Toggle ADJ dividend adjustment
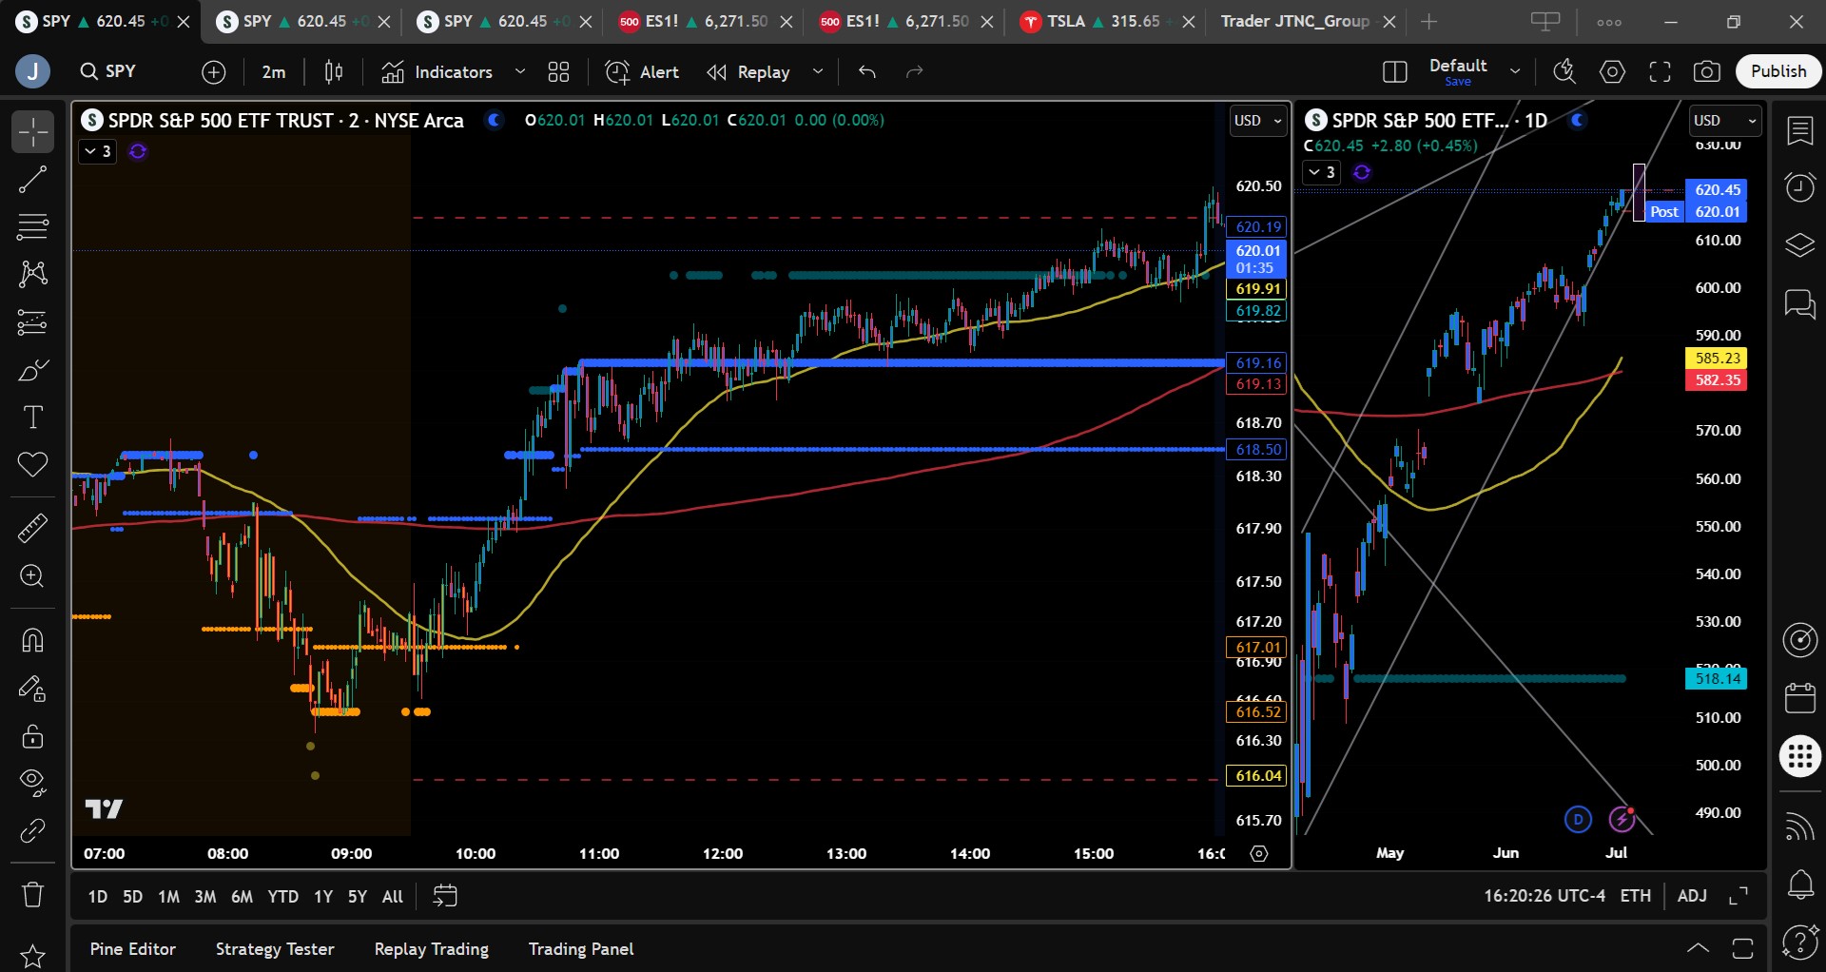This screenshot has height=972, width=1826. tap(1692, 896)
